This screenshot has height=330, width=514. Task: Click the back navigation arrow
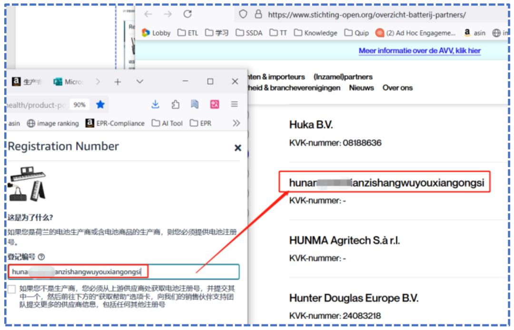coord(148,15)
